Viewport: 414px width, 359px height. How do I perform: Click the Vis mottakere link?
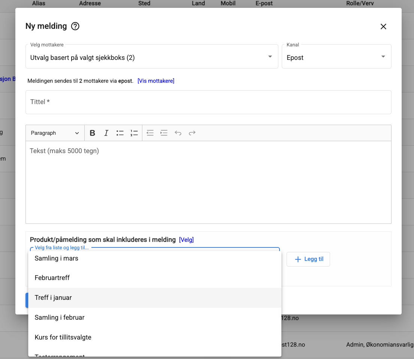point(156,81)
